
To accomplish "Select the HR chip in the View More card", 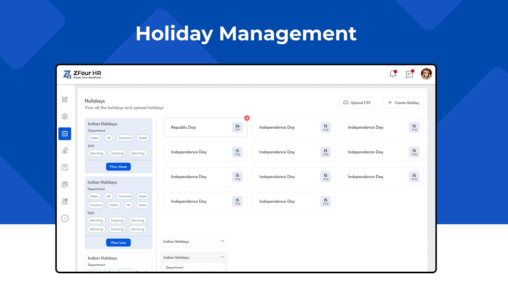I will (109, 138).
